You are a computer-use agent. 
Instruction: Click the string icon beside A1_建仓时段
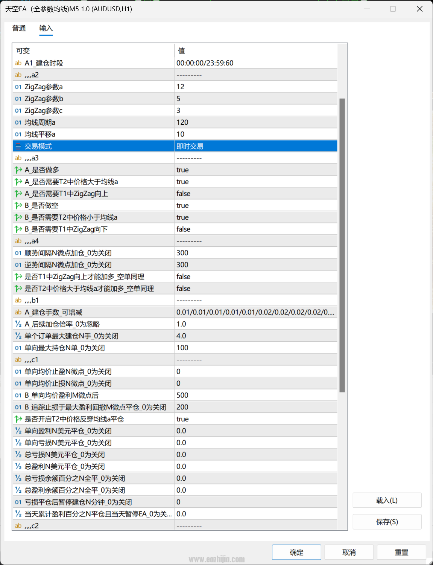[18, 63]
